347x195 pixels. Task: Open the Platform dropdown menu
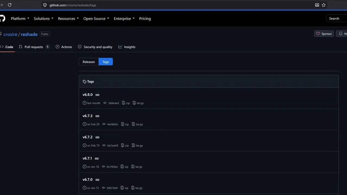(20, 18)
